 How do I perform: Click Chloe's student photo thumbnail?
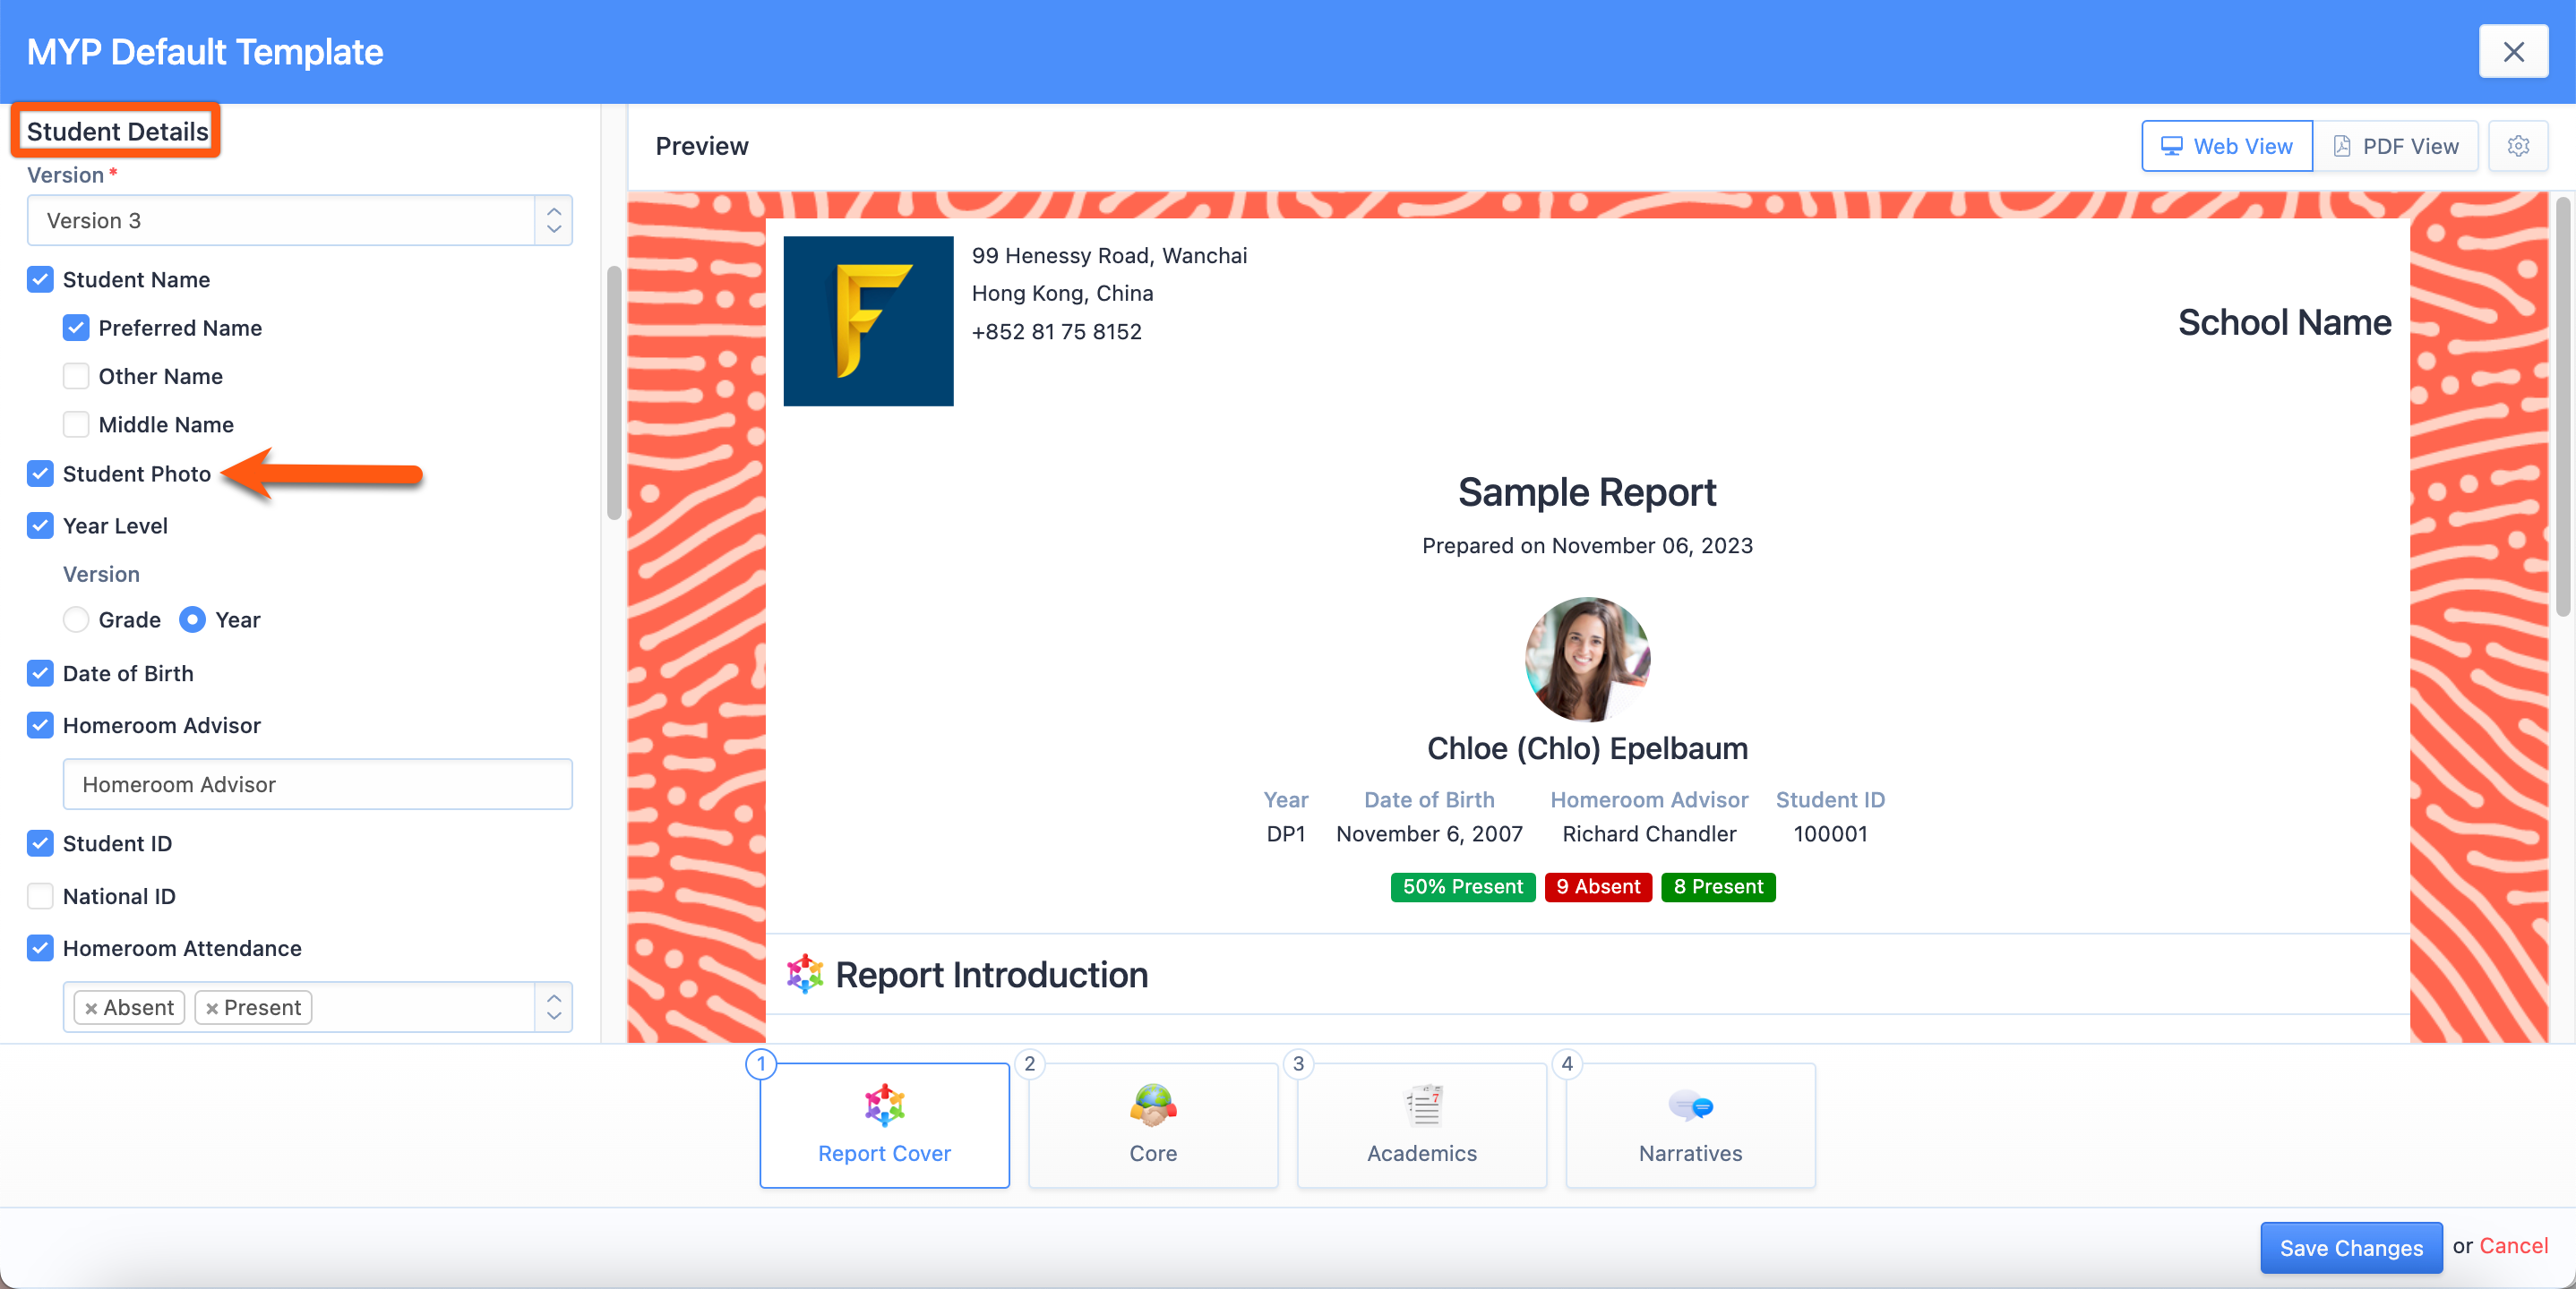click(1587, 659)
